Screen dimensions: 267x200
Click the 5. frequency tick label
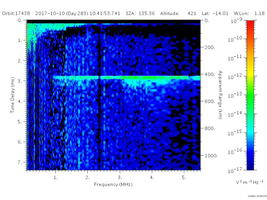coord(184,178)
